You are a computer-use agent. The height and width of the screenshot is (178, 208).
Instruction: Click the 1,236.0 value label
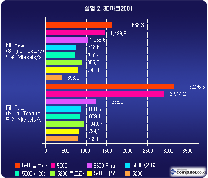click(116, 102)
